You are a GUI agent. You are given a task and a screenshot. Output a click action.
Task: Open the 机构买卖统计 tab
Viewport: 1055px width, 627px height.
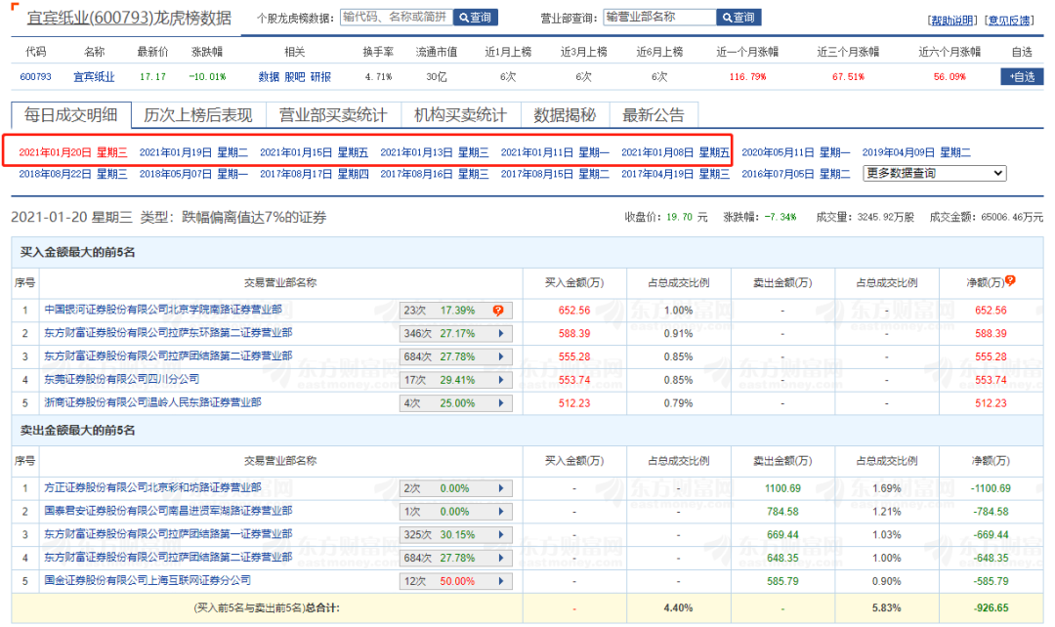[x=460, y=115]
